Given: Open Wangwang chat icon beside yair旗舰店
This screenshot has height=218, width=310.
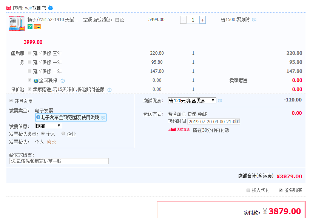Looking at the screenshot, I should 51,8.
